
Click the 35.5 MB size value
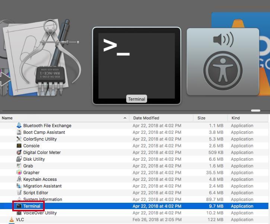pyautogui.click(x=215, y=173)
